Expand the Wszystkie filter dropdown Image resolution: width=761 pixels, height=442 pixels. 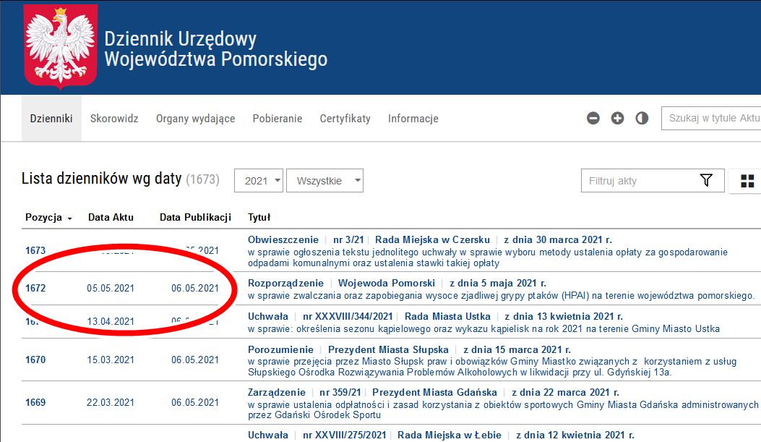coord(324,181)
